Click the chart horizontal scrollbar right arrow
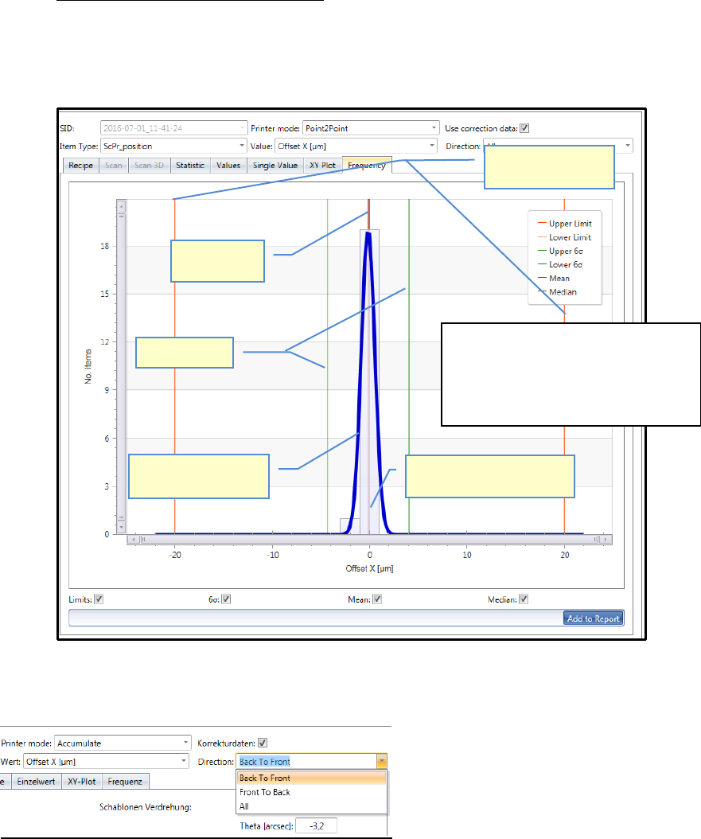The width and height of the screenshot is (701, 839). click(x=606, y=540)
